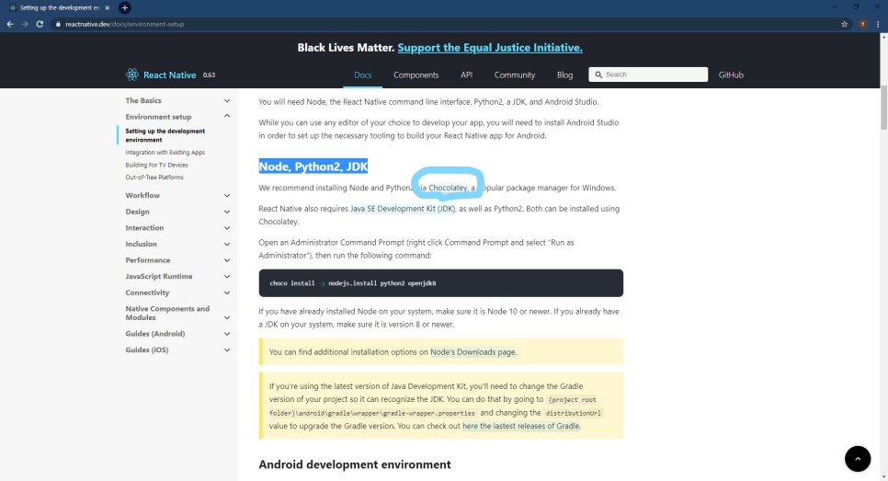The width and height of the screenshot is (888, 481).
Task: Open the Docs navigation tab
Action: coord(362,74)
